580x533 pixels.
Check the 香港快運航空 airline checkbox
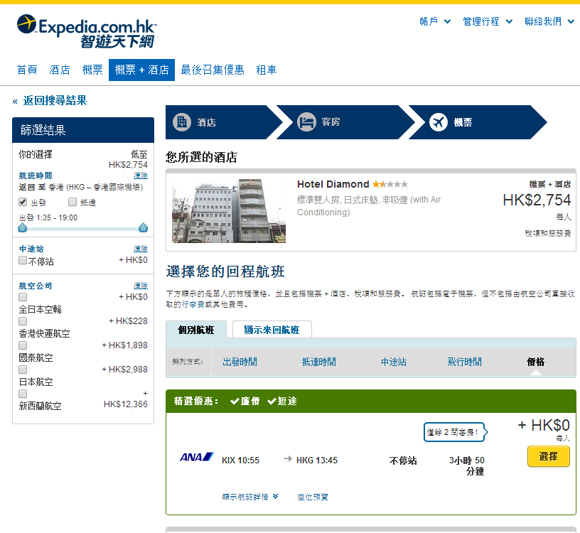click(x=23, y=321)
